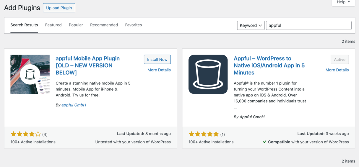The width and height of the screenshot is (359, 167).
Task: Open the Keyword search type dropdown
Action: 251,25
